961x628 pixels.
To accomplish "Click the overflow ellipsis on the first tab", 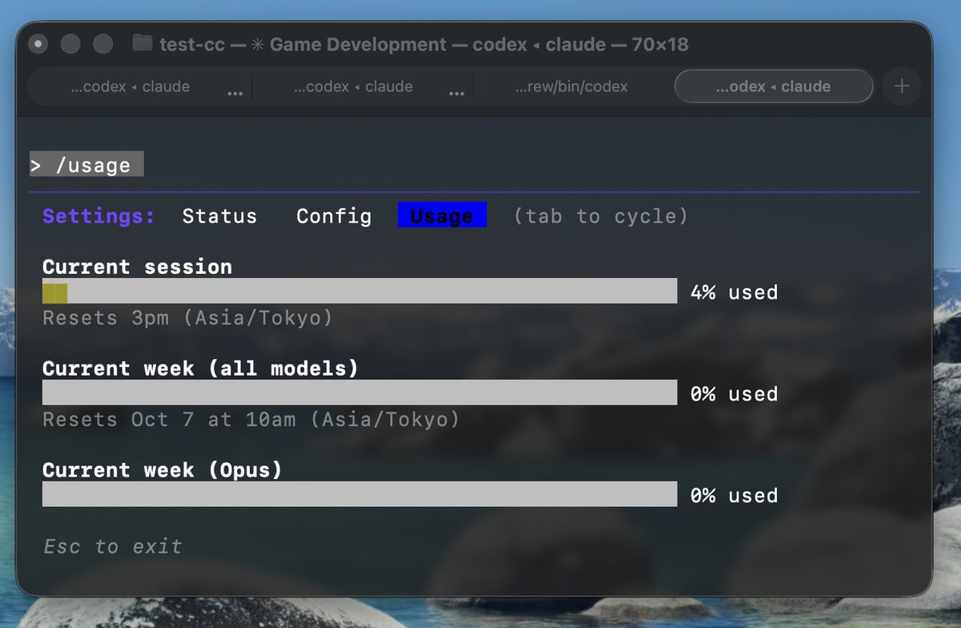I will [235, 92].
